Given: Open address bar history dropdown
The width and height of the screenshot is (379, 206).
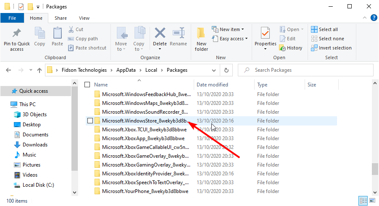Looking at the screenshot, I should pos(214,70).
